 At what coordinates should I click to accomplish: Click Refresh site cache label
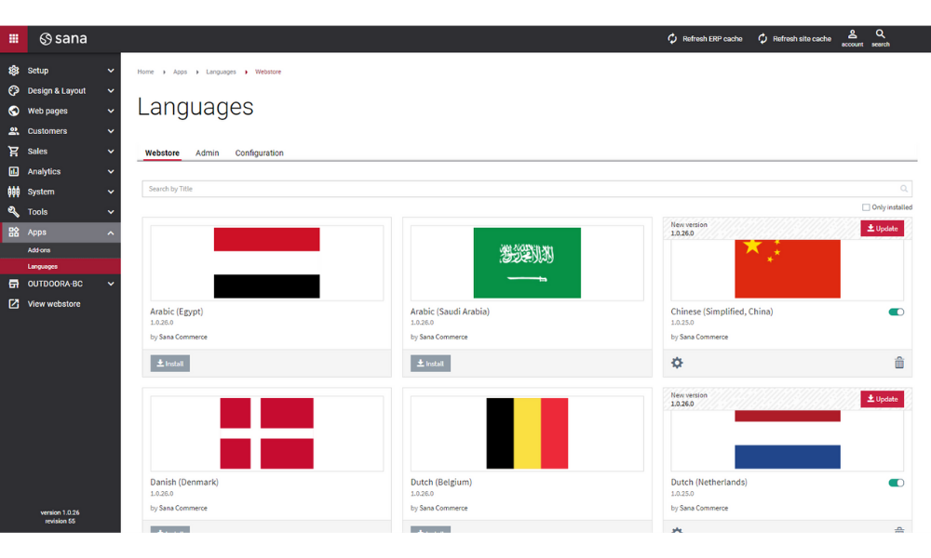point(802,38)
